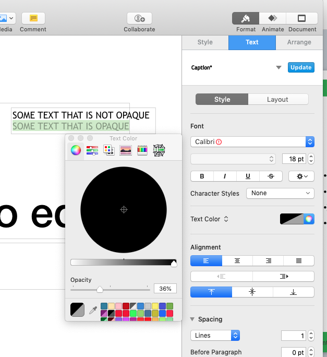Open the empty font typeface dropdown

click(x=233, y=159)
